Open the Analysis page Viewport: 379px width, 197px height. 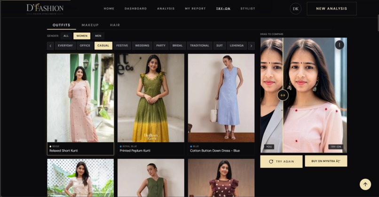tap(166, 8)
